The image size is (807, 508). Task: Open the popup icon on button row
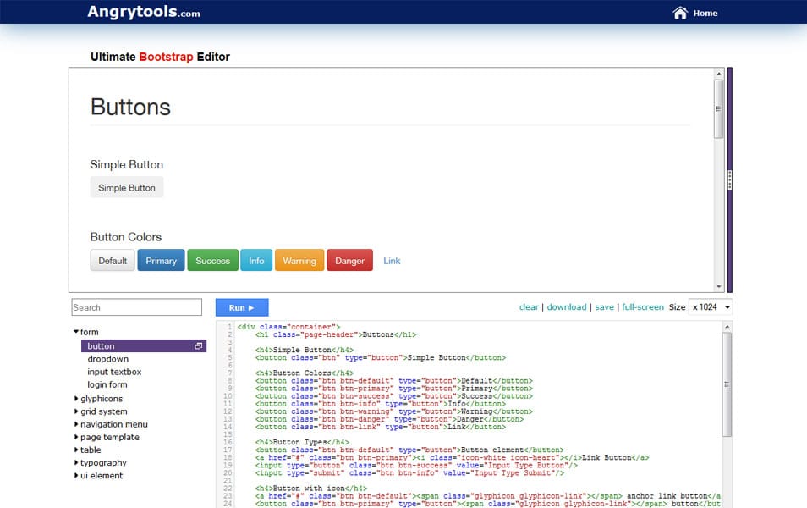pos(198,346)
